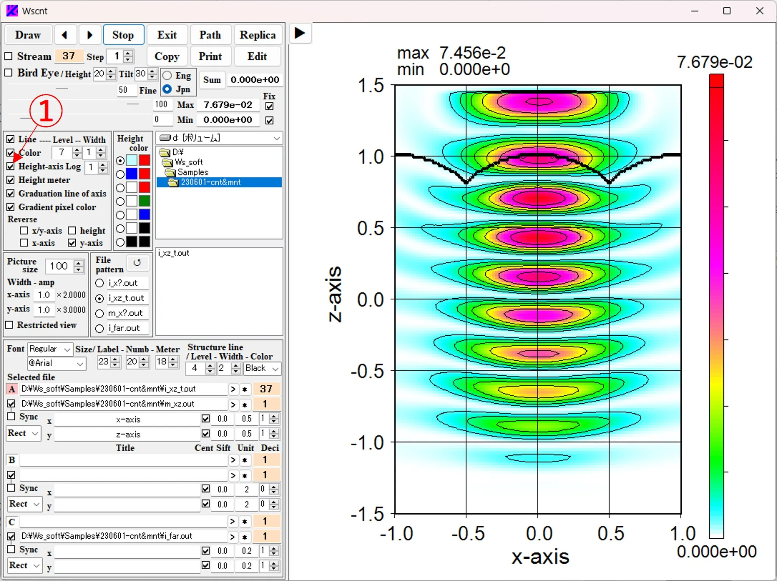Toggle the Height-axis Log checkbox
This screenshot has height=581, width=777.
pyautogui.click(x=11, y=167)
